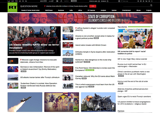This screenshot has height=113, width=160.
Task: Open US pastors UFO revelations story
Action: 134,103
